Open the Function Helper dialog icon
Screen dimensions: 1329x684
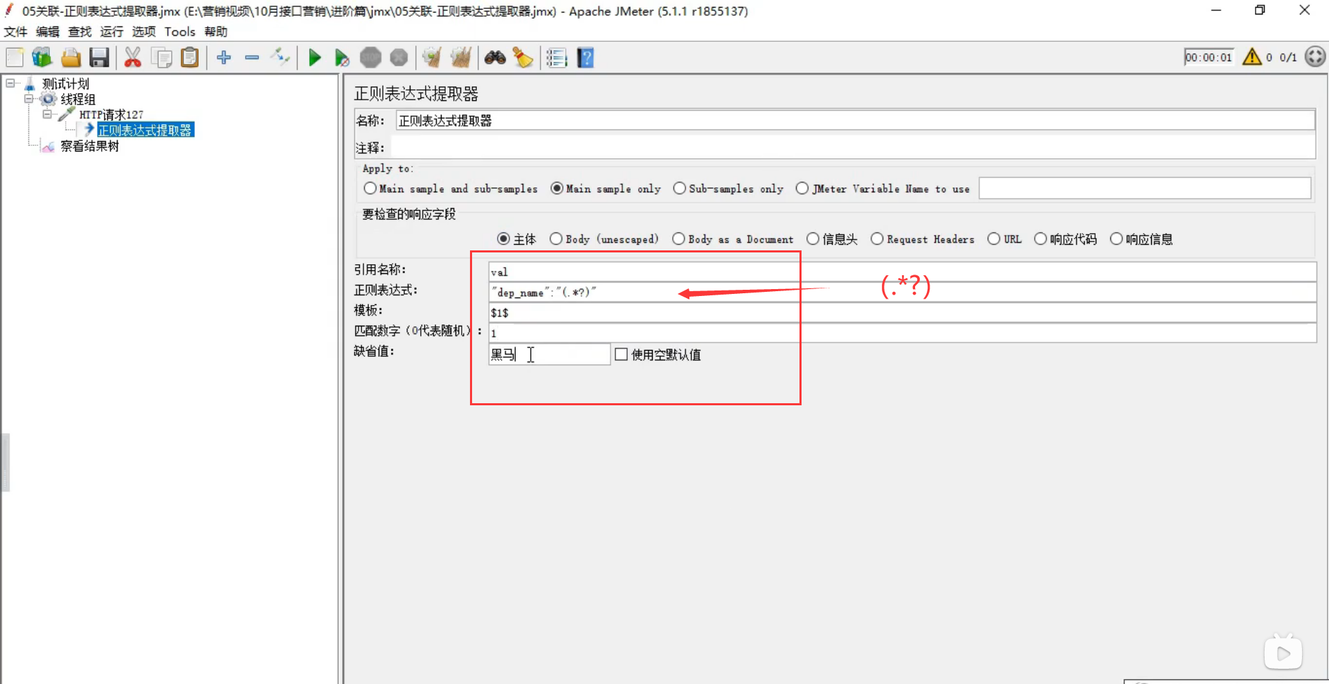coord(557,57)
